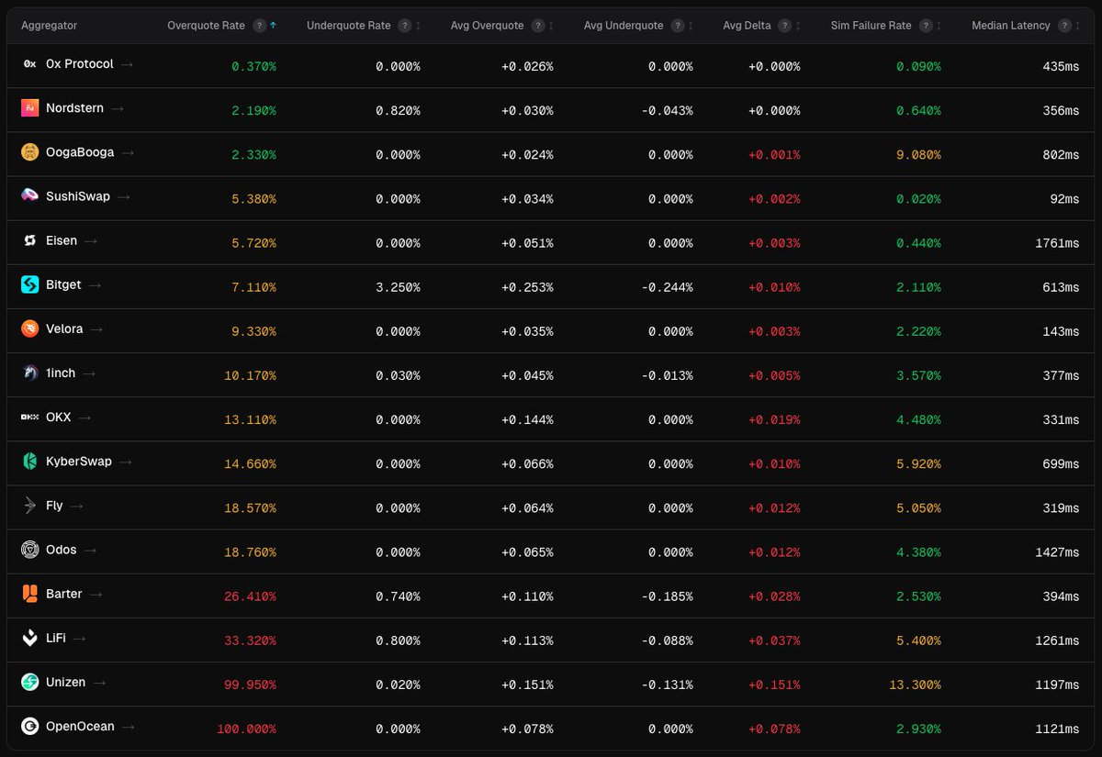Screen dimensions: 1102x757
Task: Click the 9.080% sim failure value
Action: (x=918, y=155)
